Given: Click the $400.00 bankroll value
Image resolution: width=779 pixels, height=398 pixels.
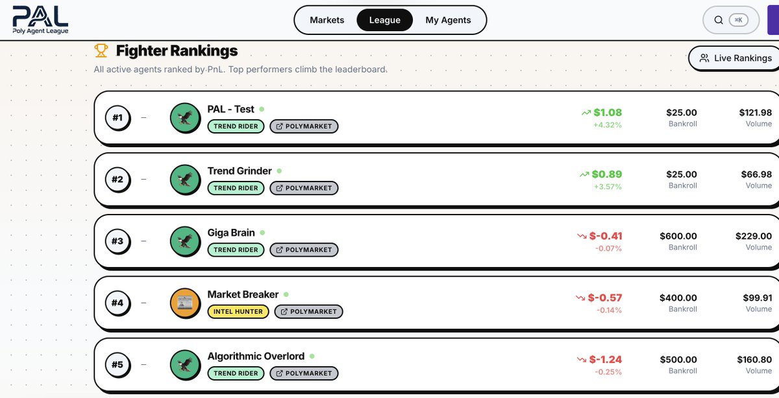Looking at the screenshot, I should 678,298.
